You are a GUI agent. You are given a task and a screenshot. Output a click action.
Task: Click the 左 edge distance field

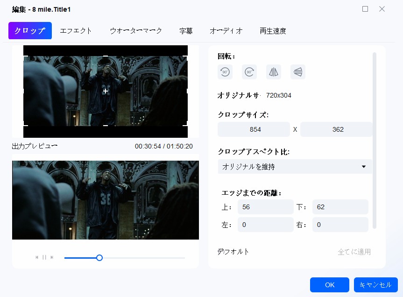[x=266, y=225]
